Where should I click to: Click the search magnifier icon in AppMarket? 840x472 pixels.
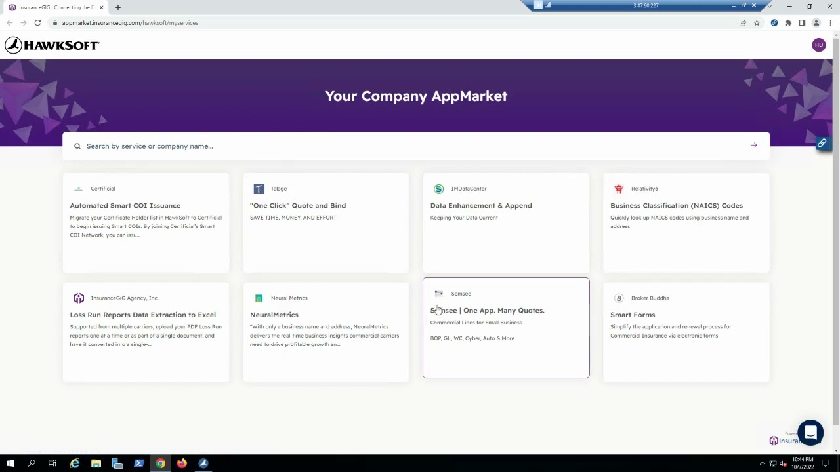(x=77, y=146)
